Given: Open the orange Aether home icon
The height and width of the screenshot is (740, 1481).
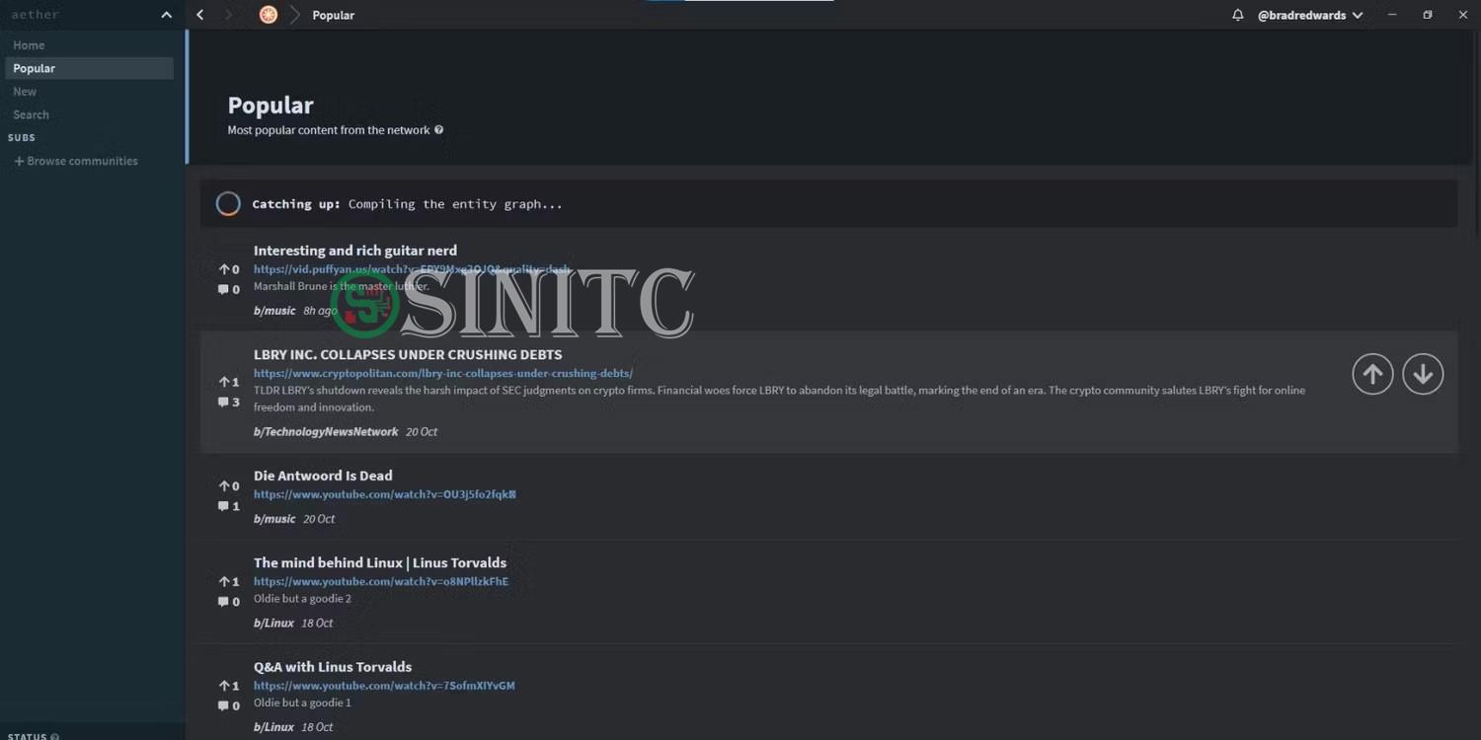Looking at the screenshot, I should [x=268, y=15].
